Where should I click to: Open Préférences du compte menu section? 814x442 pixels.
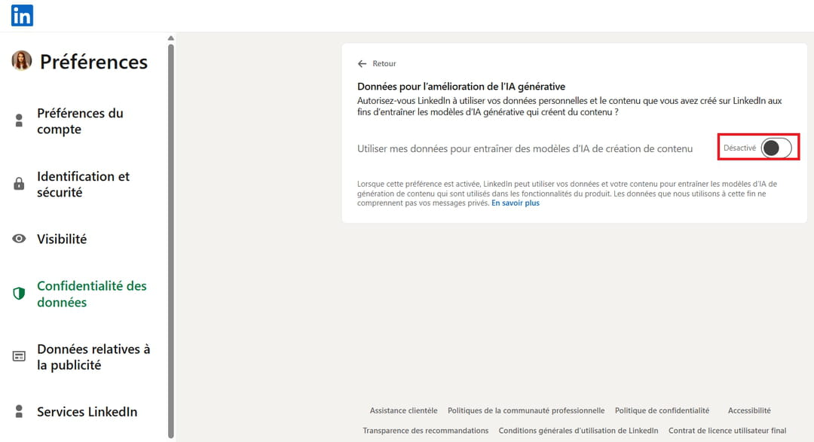(x=80, y=121)
